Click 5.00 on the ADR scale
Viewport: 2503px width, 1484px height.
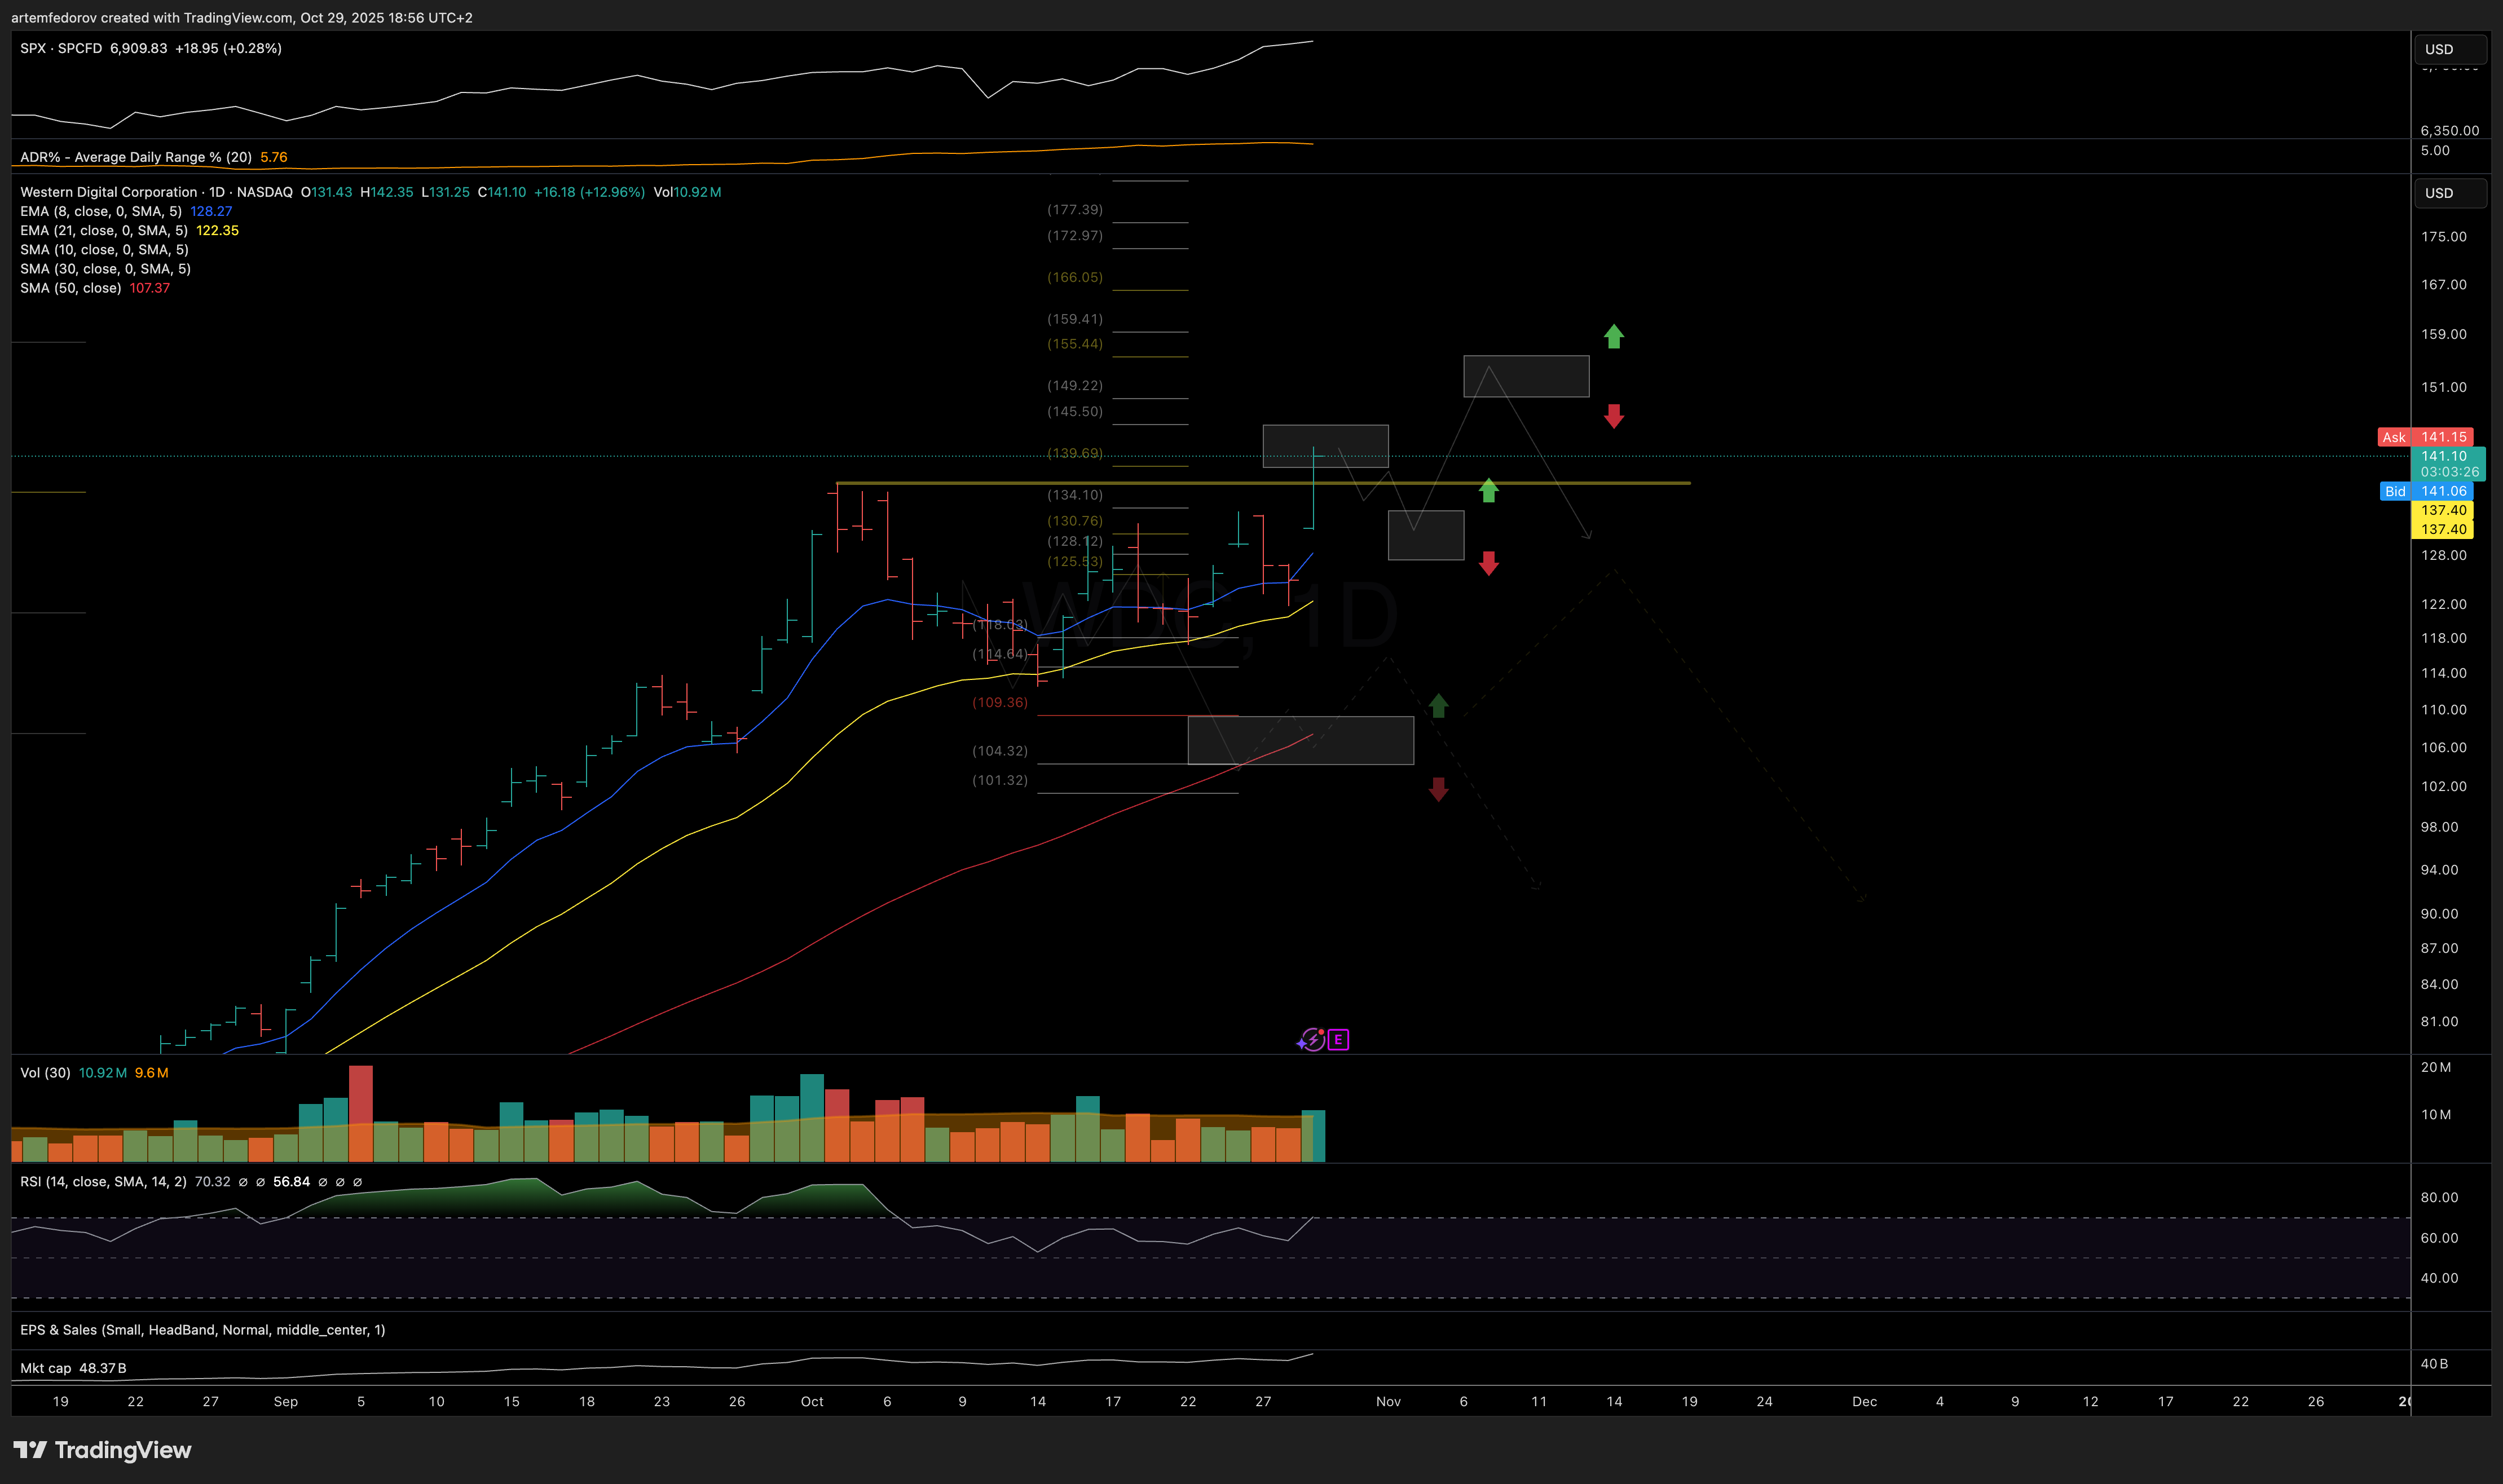[x=2435, y=151]
